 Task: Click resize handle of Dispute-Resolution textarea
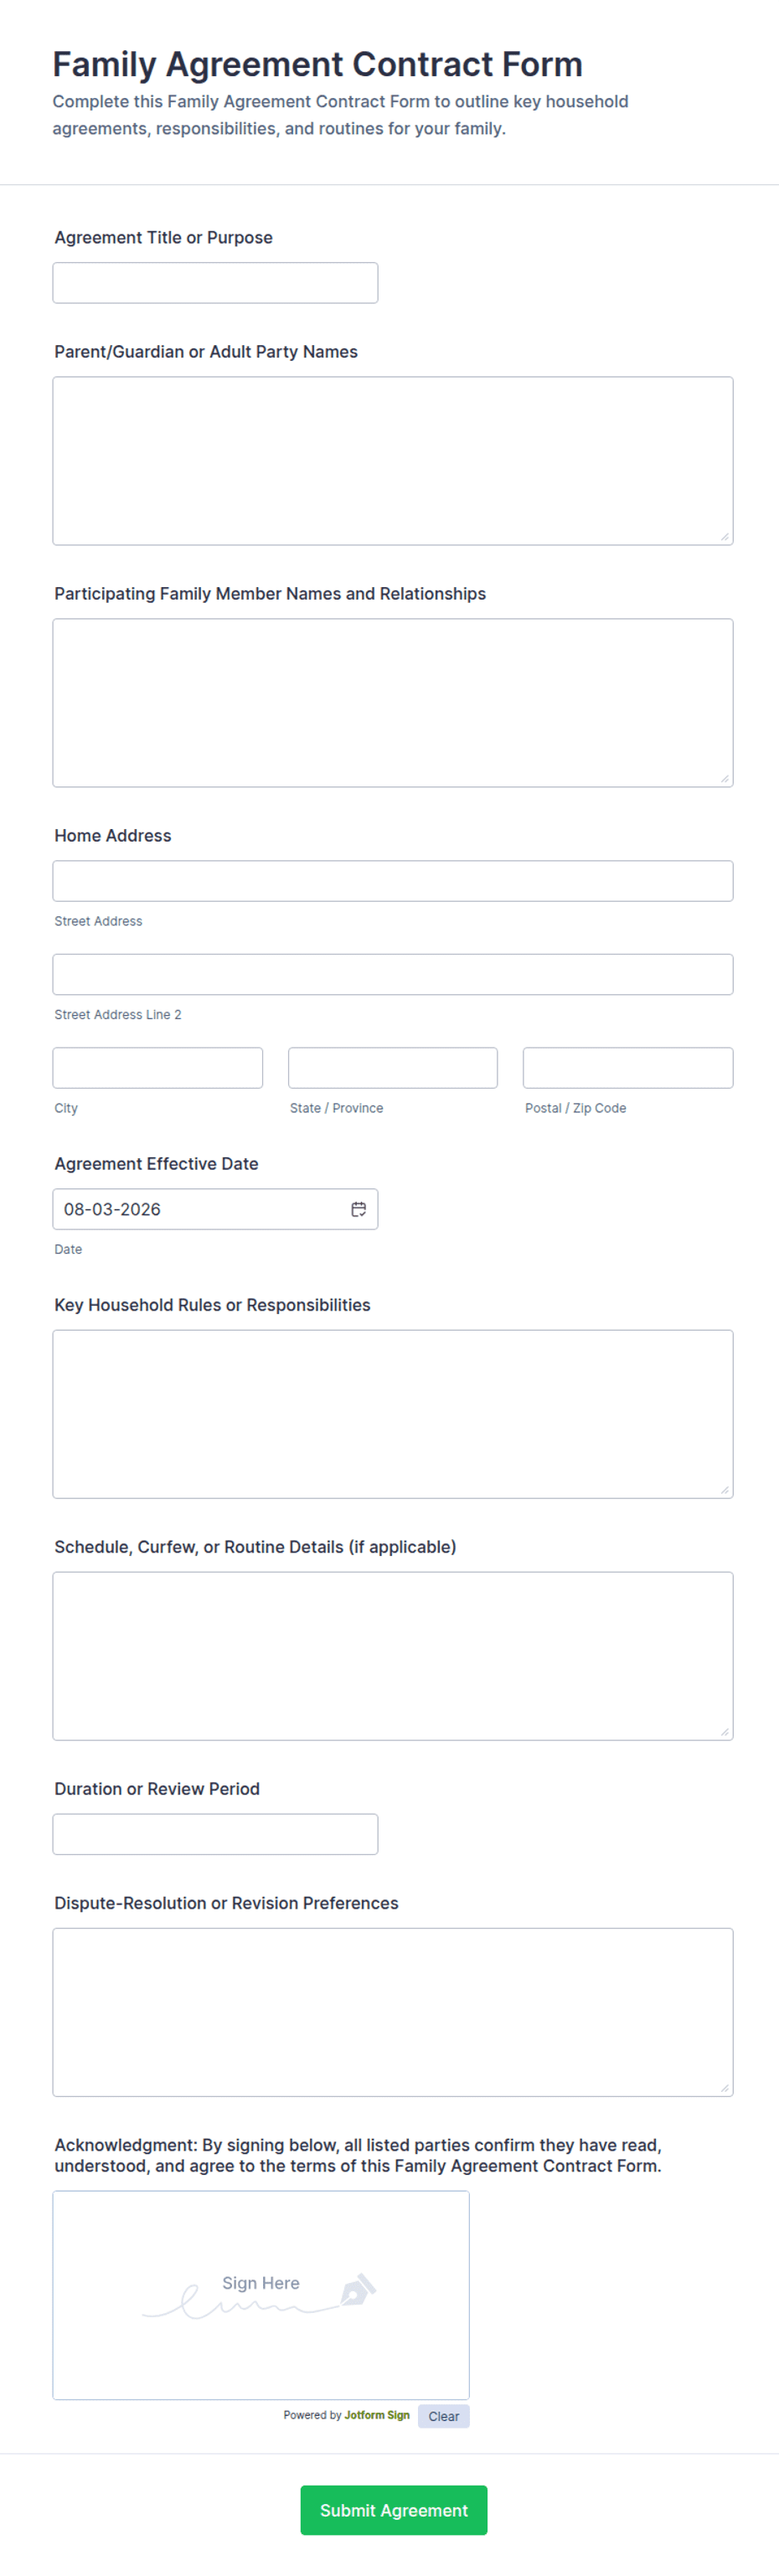[725, 2088]
